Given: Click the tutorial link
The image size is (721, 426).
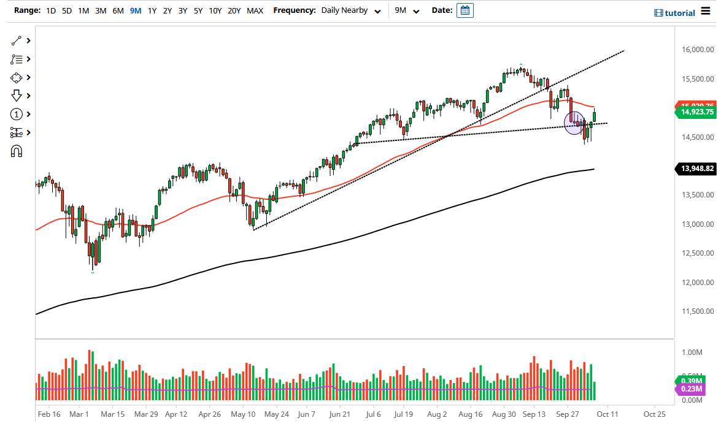Looking at the screenshot, I should pos(675,12).
